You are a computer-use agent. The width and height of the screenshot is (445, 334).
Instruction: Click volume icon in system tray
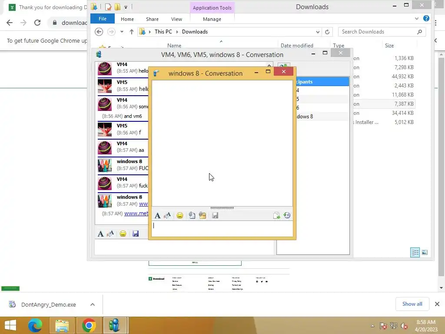(404, 326)
